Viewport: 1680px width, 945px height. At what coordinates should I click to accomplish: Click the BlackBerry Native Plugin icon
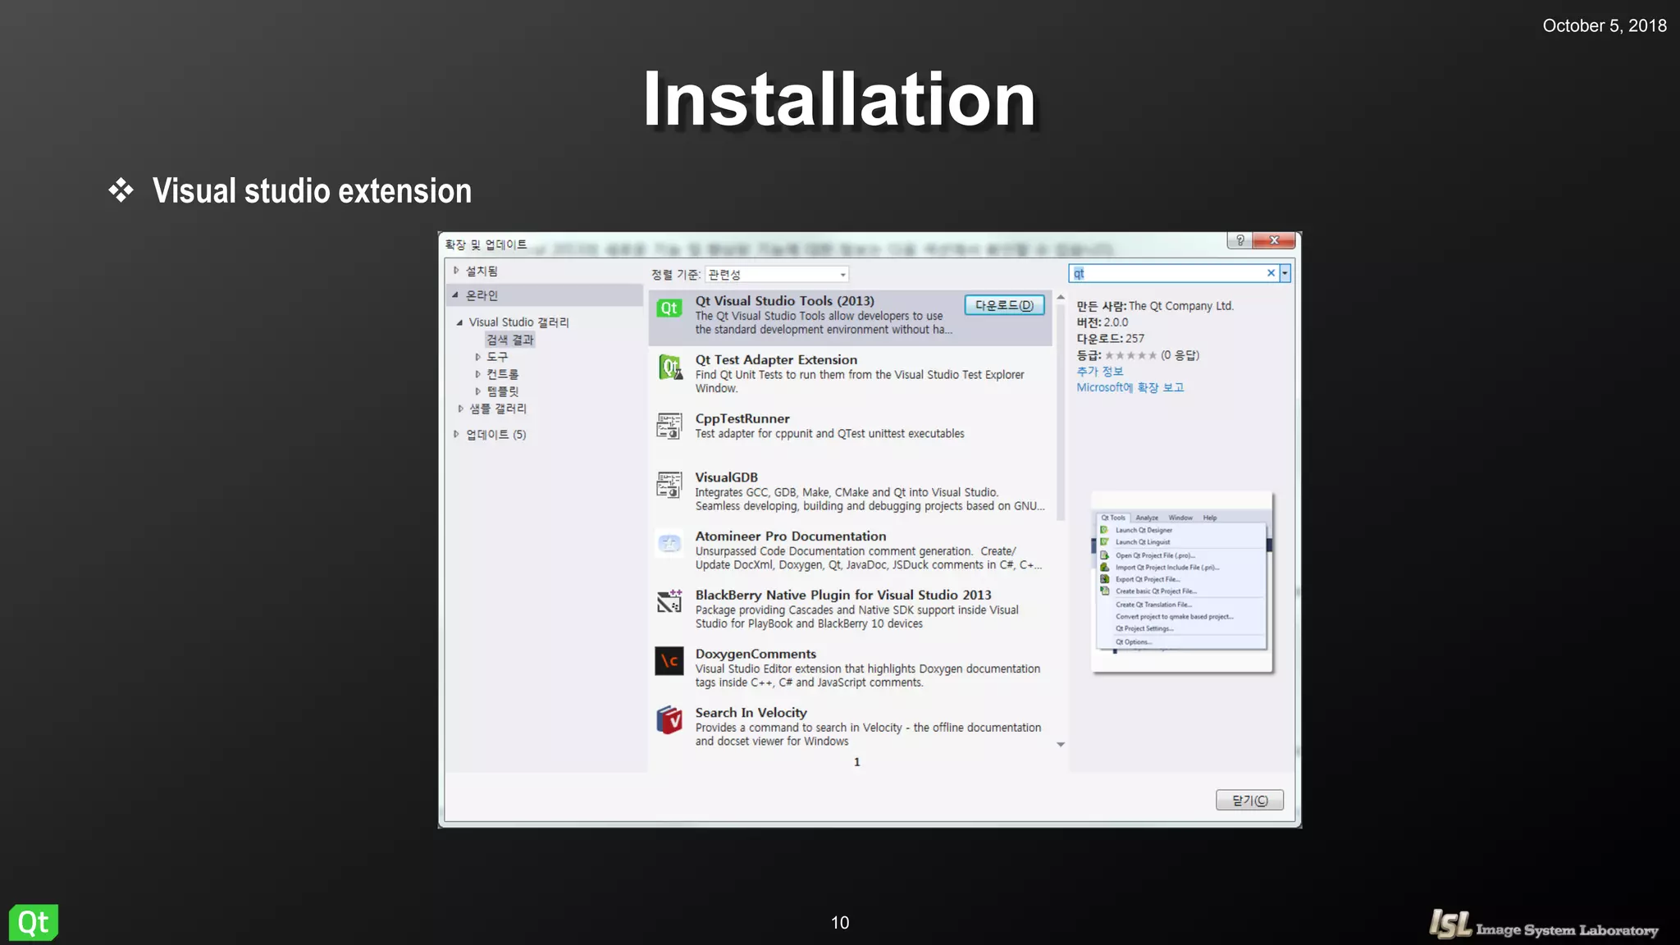(669, 603)
